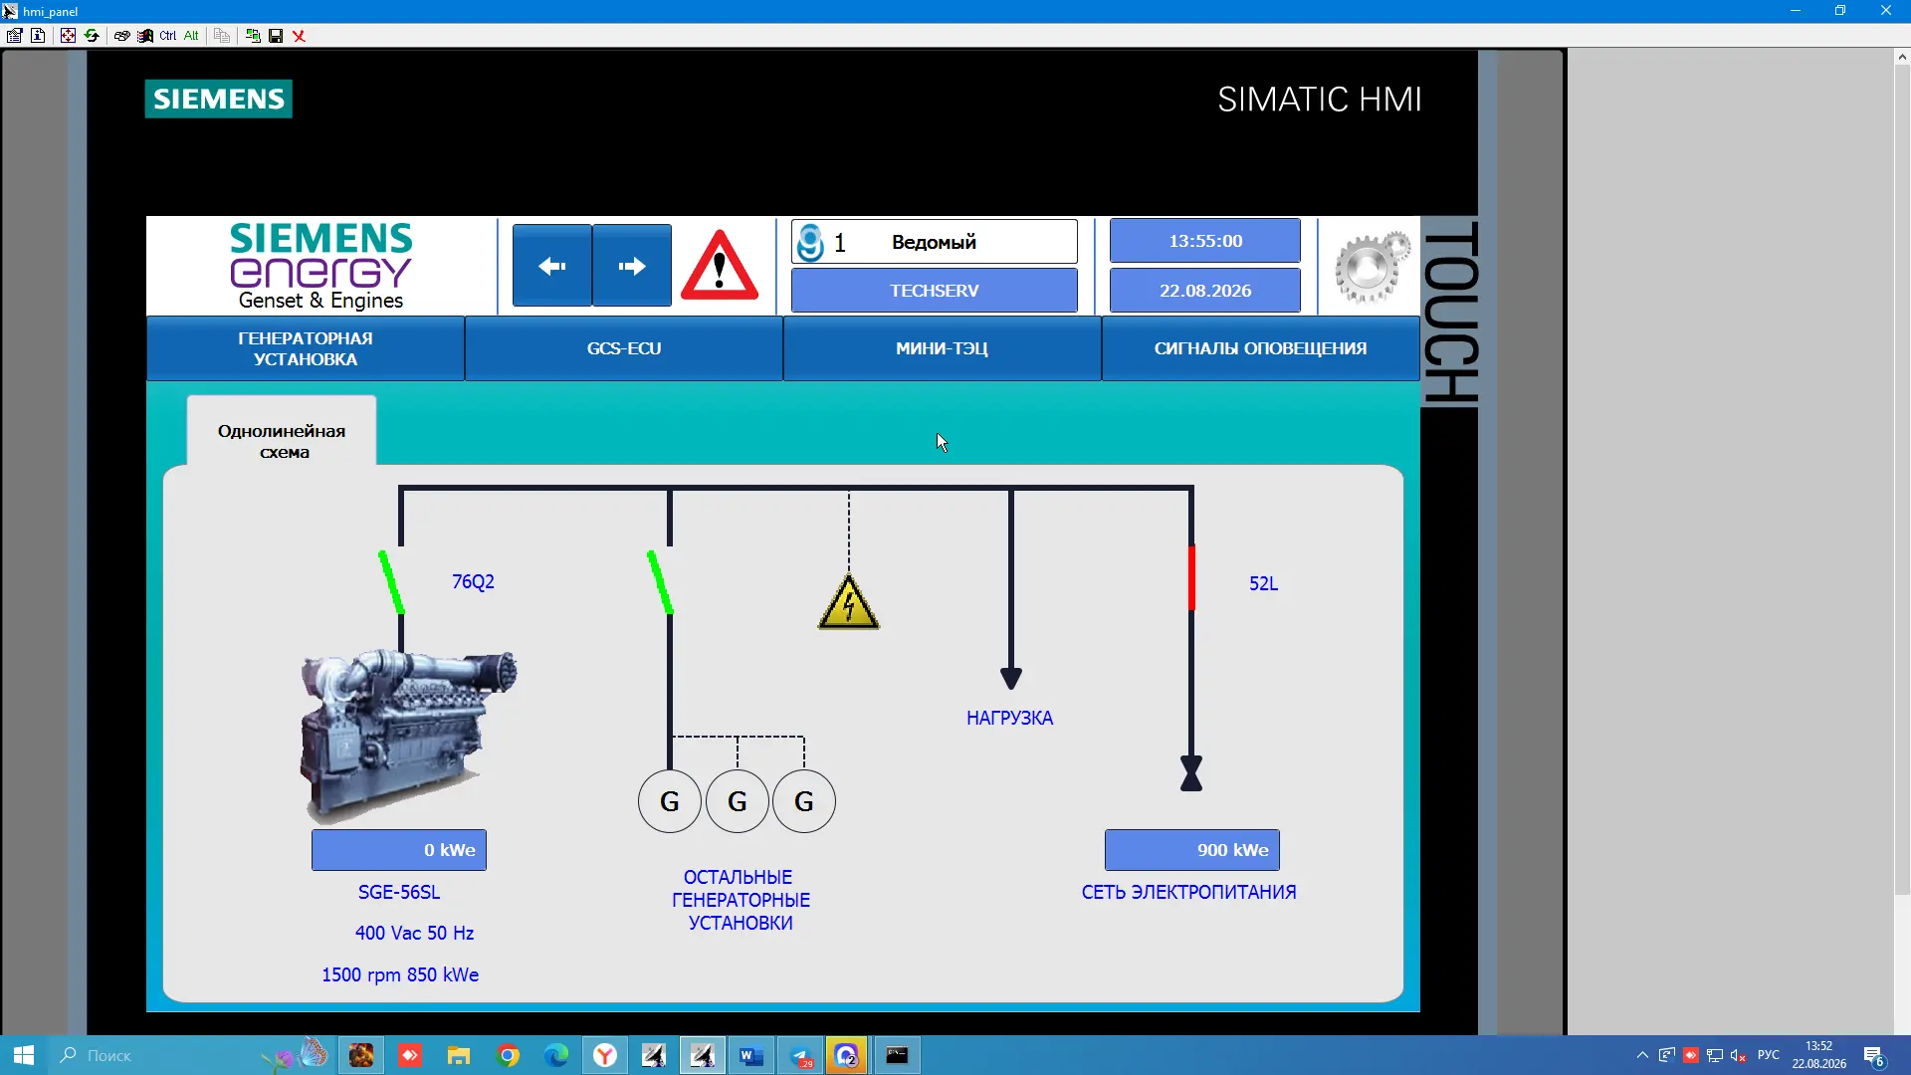Click the forward arrow navigation button
Viewport: 1911px width, 1075px height.
632,266
